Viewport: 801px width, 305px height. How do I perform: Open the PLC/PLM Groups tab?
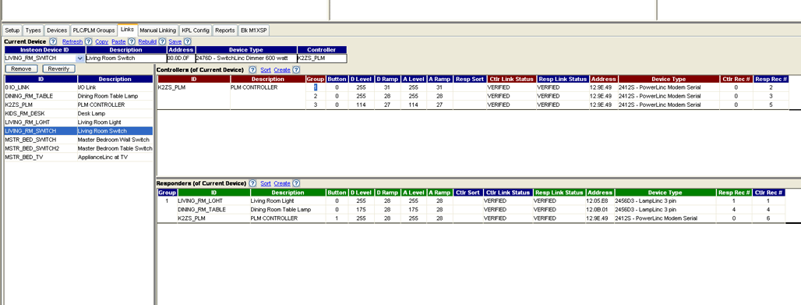(x=94, y=30)
